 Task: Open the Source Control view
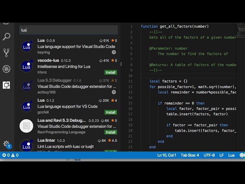[7, 53]
